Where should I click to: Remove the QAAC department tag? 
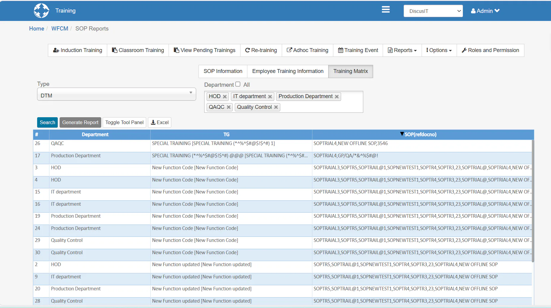tap(229, 107)
